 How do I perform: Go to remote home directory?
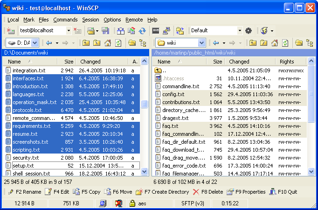point(275,43)
